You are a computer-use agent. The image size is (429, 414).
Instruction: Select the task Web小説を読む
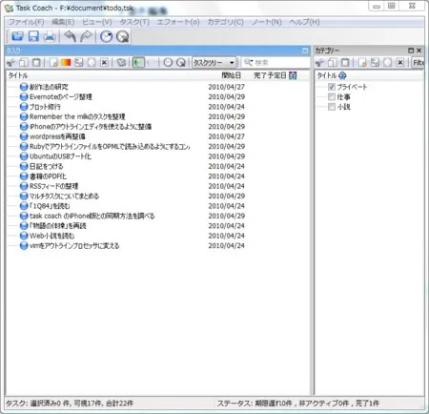tap(51, 236)
